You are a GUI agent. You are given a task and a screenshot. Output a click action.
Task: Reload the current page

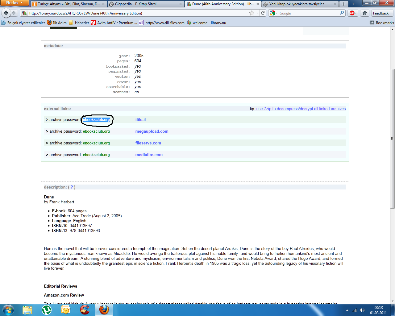pyautogui.click(x=263, y=13)
